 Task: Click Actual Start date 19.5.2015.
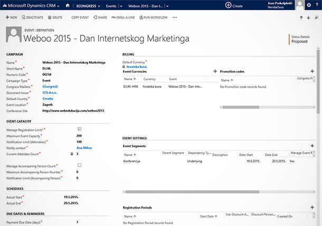[71, 197]
